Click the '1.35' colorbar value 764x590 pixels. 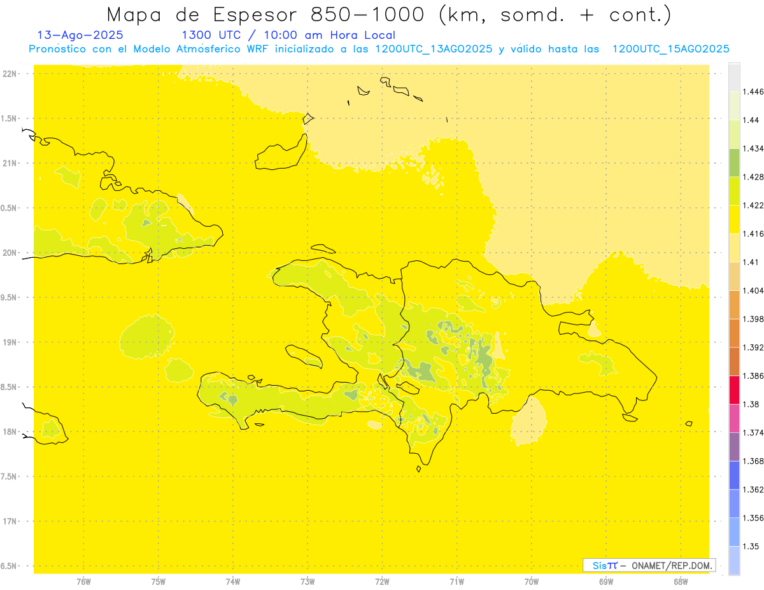(x=751, y=546)
